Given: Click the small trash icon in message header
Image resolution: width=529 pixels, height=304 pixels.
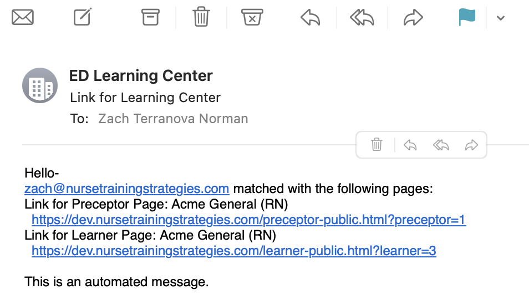Looking at the screenshot, I should [377, 145].
